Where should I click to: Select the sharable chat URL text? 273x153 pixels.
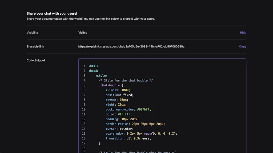click(x=131, y=46)
